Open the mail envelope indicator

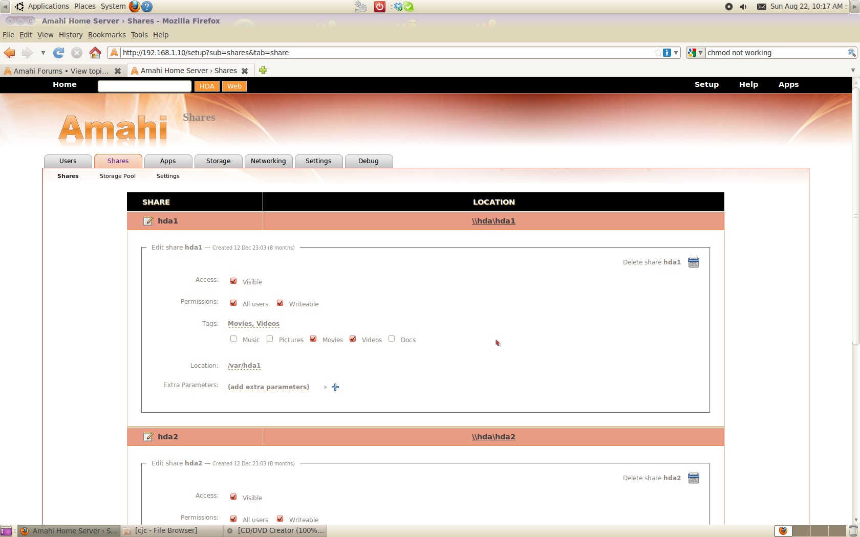[x=762, y=7]
